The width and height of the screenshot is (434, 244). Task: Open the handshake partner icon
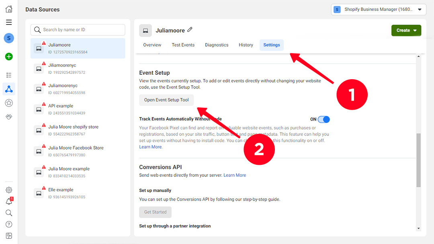[9, 117]
